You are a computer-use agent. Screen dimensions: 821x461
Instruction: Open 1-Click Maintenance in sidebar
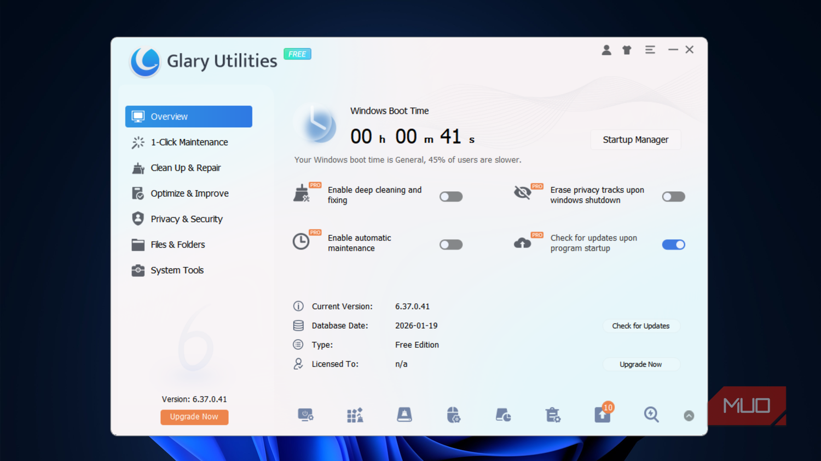point(189,142)
